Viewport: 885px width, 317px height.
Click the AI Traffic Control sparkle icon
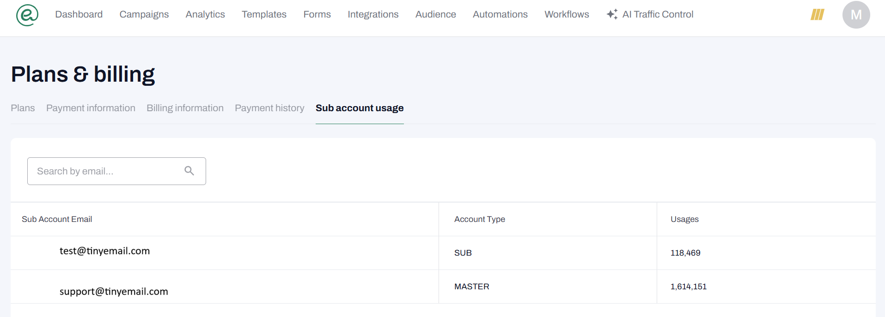(612, 14)
